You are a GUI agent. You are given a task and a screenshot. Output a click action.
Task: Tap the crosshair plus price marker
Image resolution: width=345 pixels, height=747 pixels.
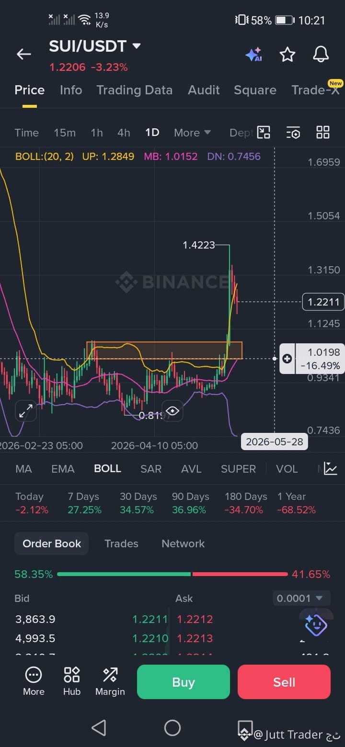[x=287, y=359]
